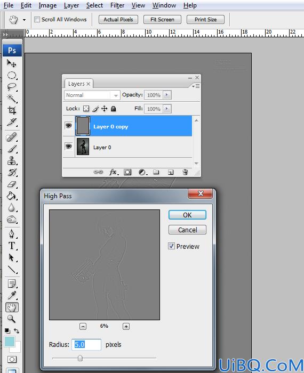Enable Scroll All Windows checkbox
The height and width of the screenshot is (373, 304).
[x=37, y=20]
